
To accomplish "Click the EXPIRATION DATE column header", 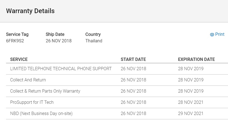I will pos(196,59).
